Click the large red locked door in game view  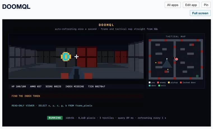87,57
